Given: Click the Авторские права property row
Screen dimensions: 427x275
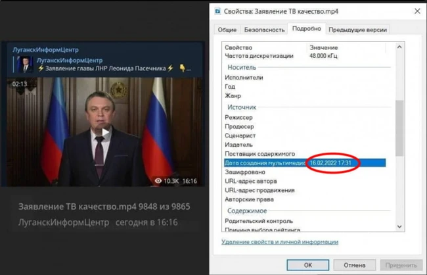Looking at the screenshot, I should [305, 199].
